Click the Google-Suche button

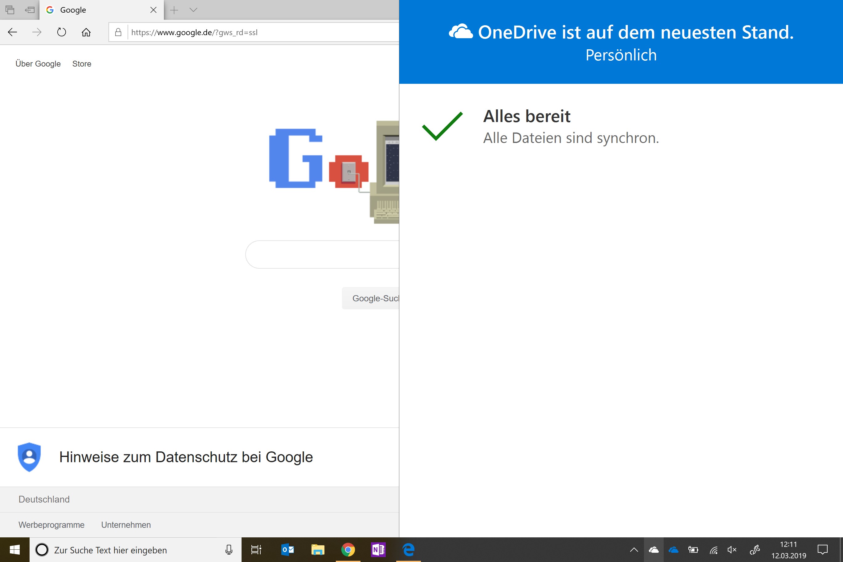pyautogui.click(x=371, y=298)
